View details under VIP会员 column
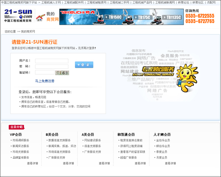Screen dimensions: 221x177 pyautogui.click(x=32, y=163)
